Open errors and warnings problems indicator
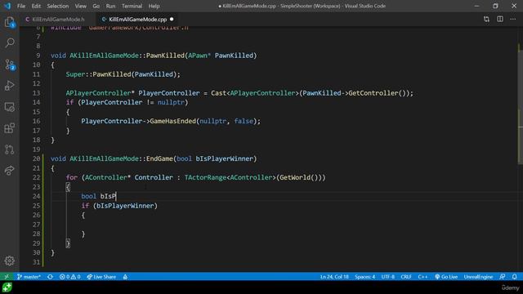The height and width of the screenshot is (294, 523). tap(69, 277)
